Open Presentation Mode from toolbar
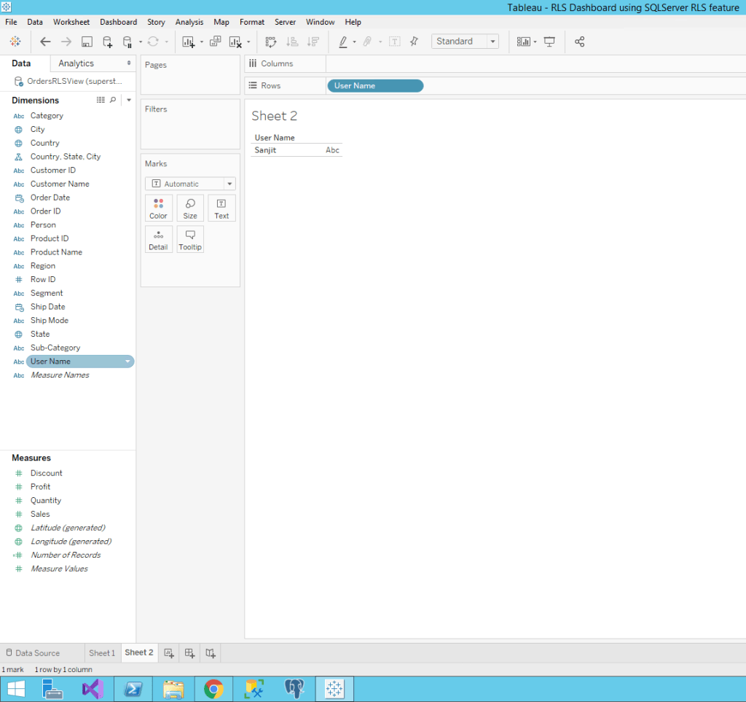The width and height of the screenshot is (746, 702). point(549,42)
